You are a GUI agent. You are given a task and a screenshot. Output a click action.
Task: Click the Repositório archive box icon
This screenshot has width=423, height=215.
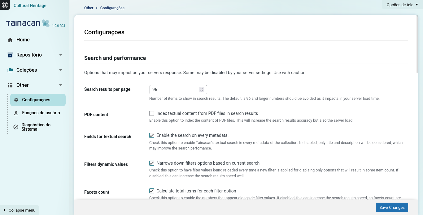point(10,55)
